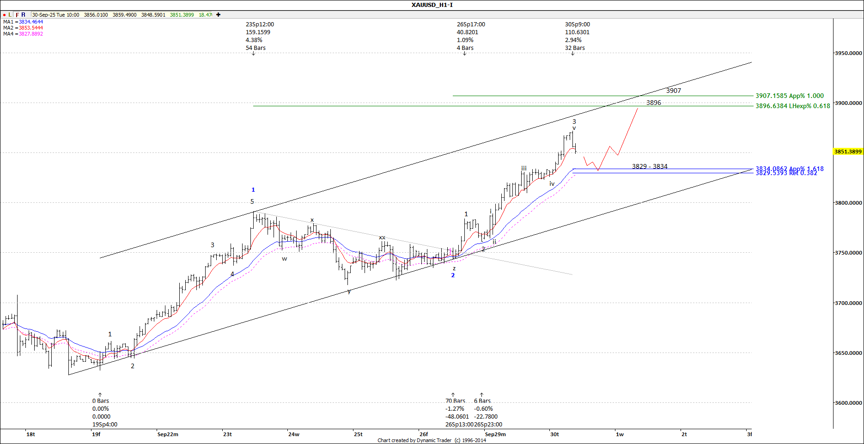Click the down arrow under 32 Bars
The image size is (864, 444).
coord(572,54)
